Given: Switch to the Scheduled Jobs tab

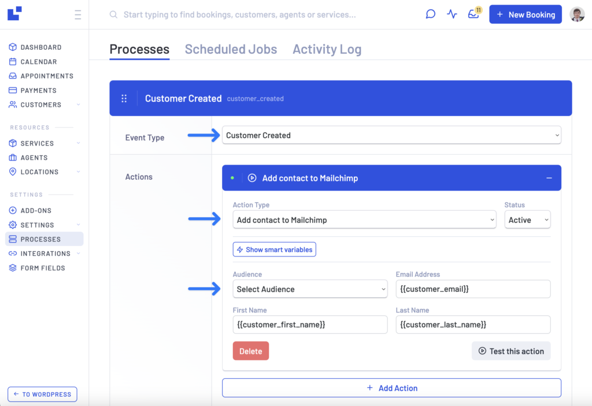Looking at the screenshot, I should [x=231, y=50].
